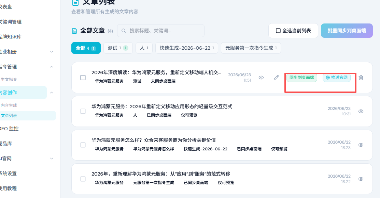Viewport: 380px width, 198px height.
Task: Click 华为鸿蒙元服务怎么样 keyword tag
Action: (x=153, y=149)
